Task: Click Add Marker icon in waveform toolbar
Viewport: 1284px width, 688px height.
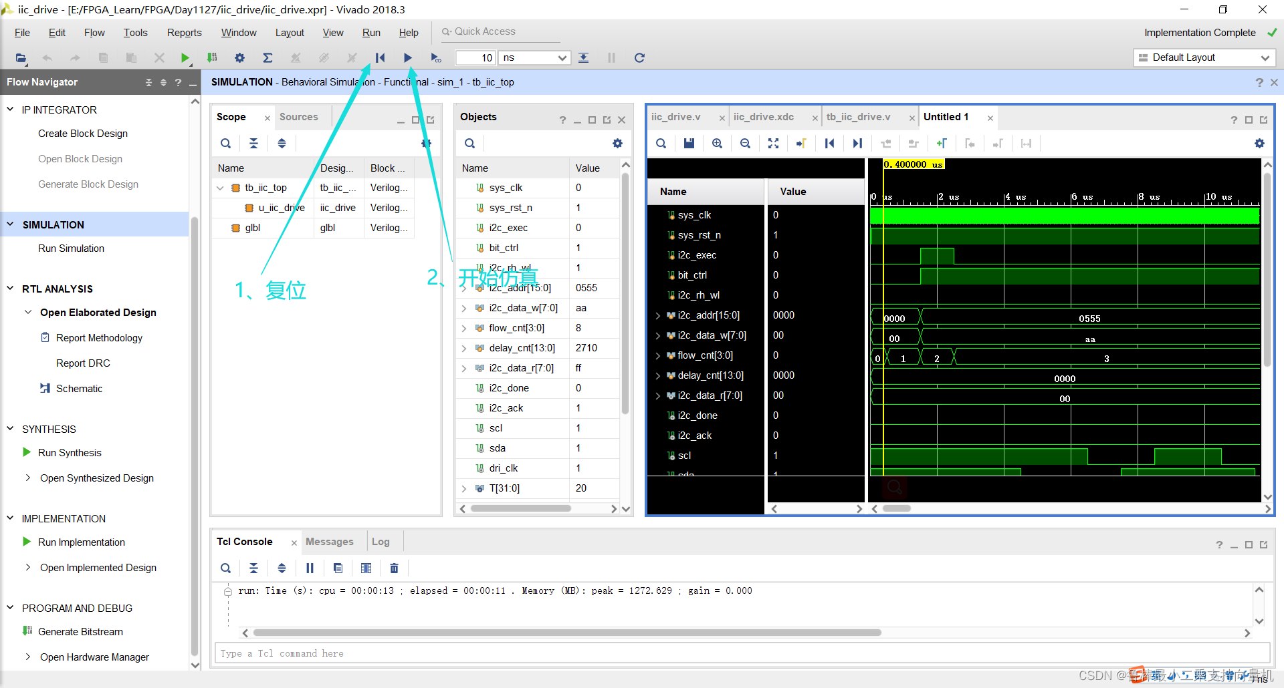Action: 942,144
